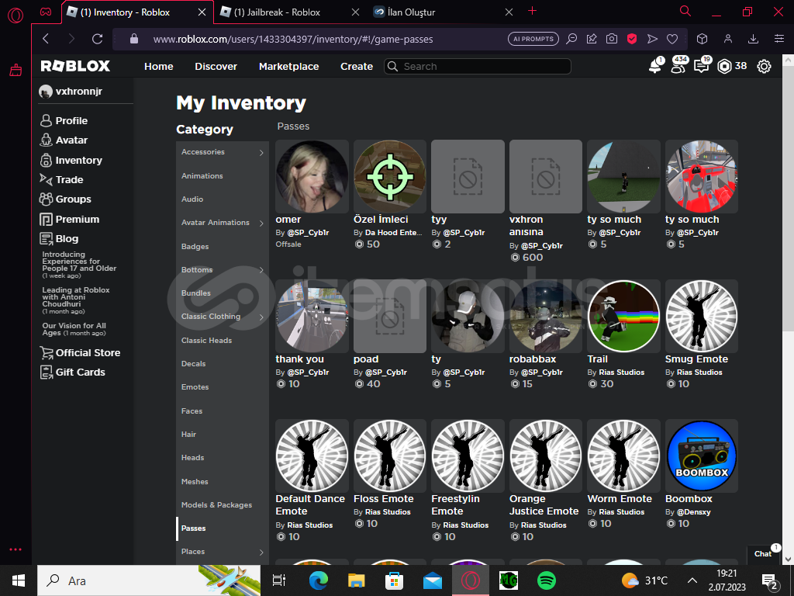794x596 pixels.
Task: Click the Windows taskbar search box
Action: [x=149, y=580]
